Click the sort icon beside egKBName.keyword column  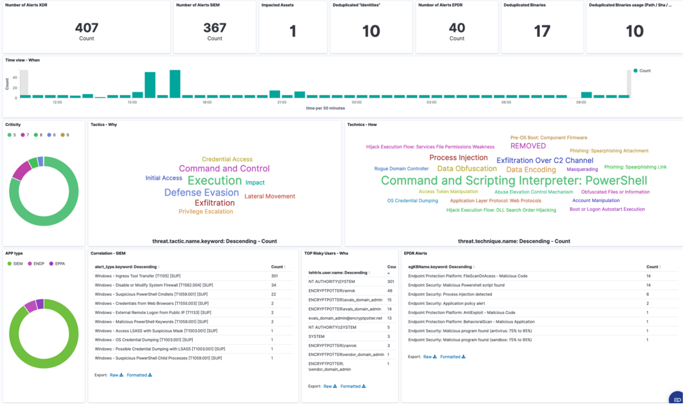pos(474,267)
